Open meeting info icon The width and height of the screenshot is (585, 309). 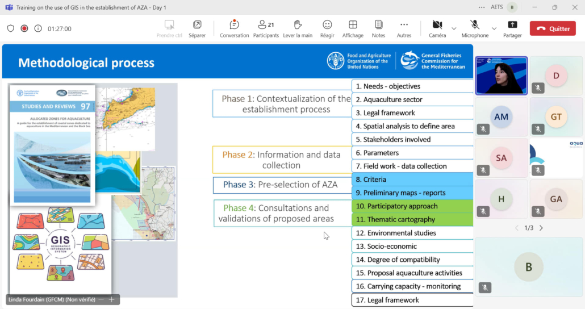click(38, 28)
